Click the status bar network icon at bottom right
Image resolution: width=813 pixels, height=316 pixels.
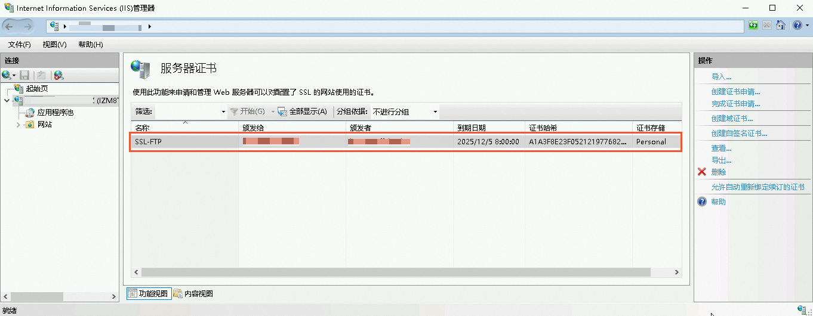802,310
